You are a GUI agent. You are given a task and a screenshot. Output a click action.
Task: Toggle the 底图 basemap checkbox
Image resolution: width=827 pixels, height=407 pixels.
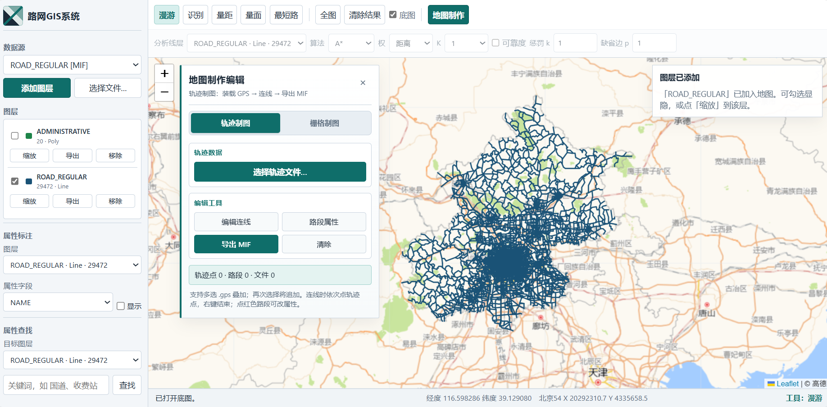[x=393, y=14]
